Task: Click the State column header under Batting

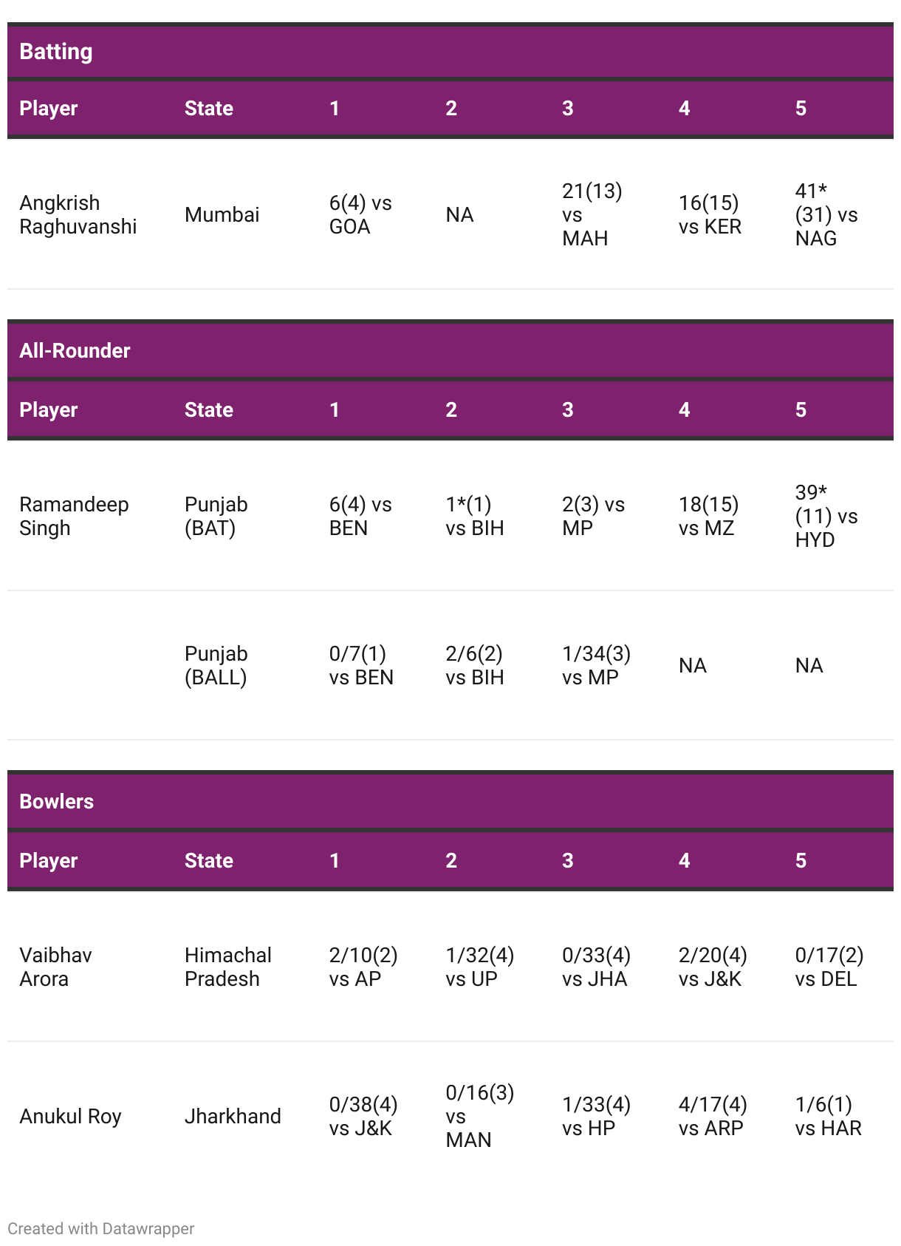Action: click(209, 108)
